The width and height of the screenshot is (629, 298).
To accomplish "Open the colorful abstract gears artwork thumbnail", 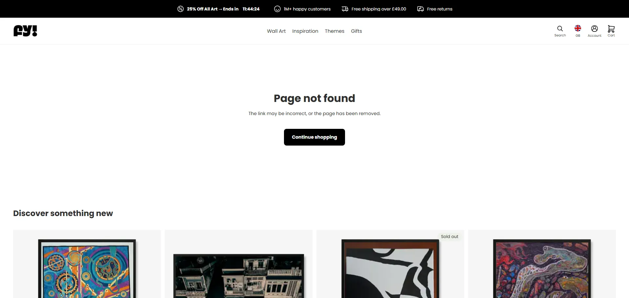I will [87, 268].
